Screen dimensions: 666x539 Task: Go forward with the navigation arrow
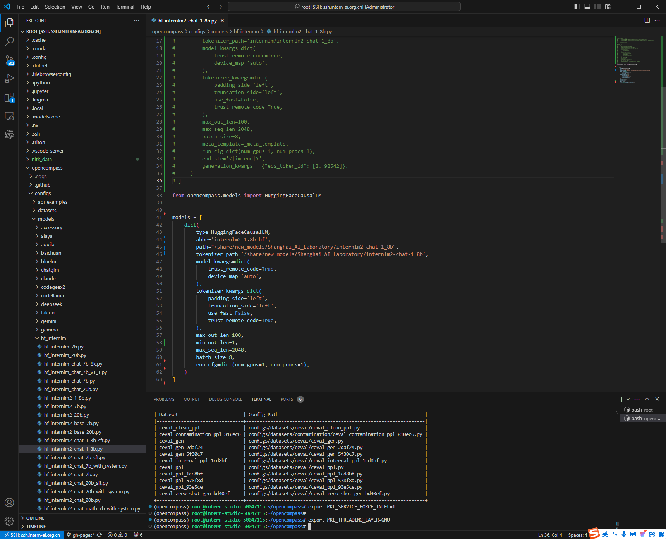click(220, 7)
